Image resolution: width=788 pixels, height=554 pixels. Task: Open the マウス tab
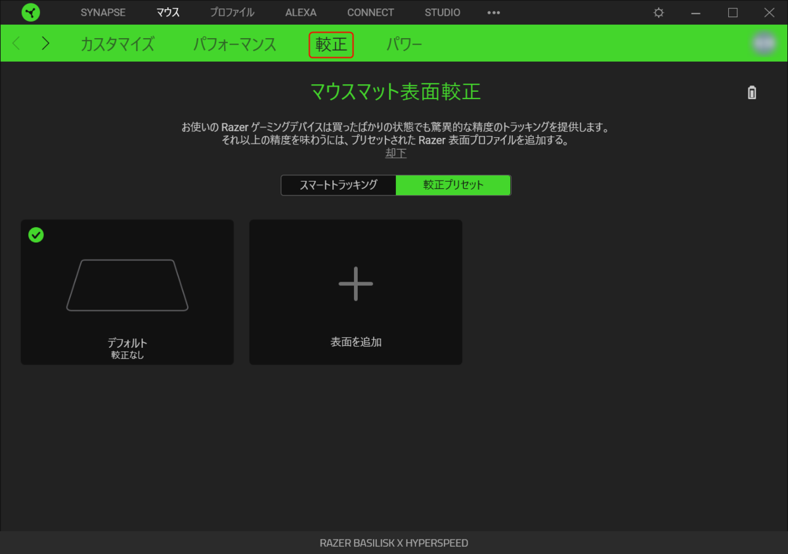coord(168,12)
